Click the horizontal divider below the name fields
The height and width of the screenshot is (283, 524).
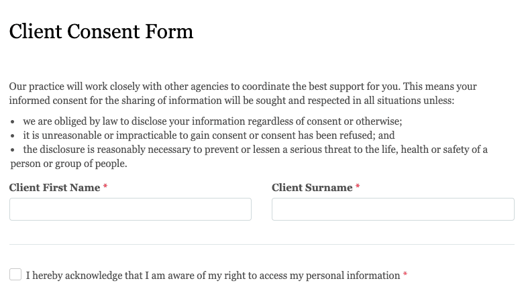point(262,245)
